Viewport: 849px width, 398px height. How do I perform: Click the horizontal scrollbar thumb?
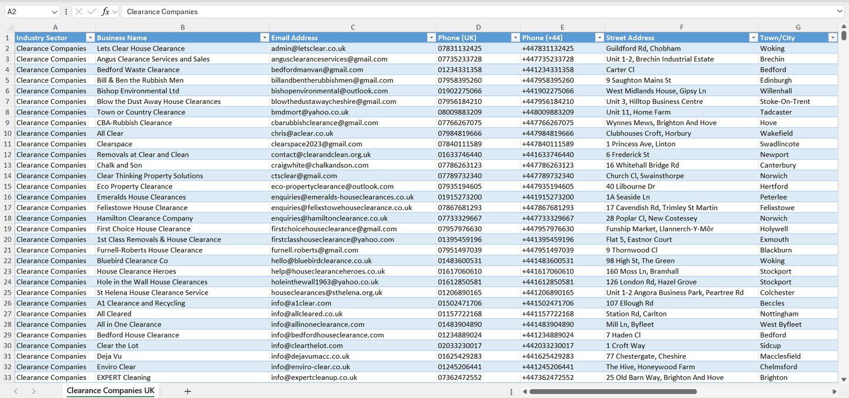pos(613,392)
